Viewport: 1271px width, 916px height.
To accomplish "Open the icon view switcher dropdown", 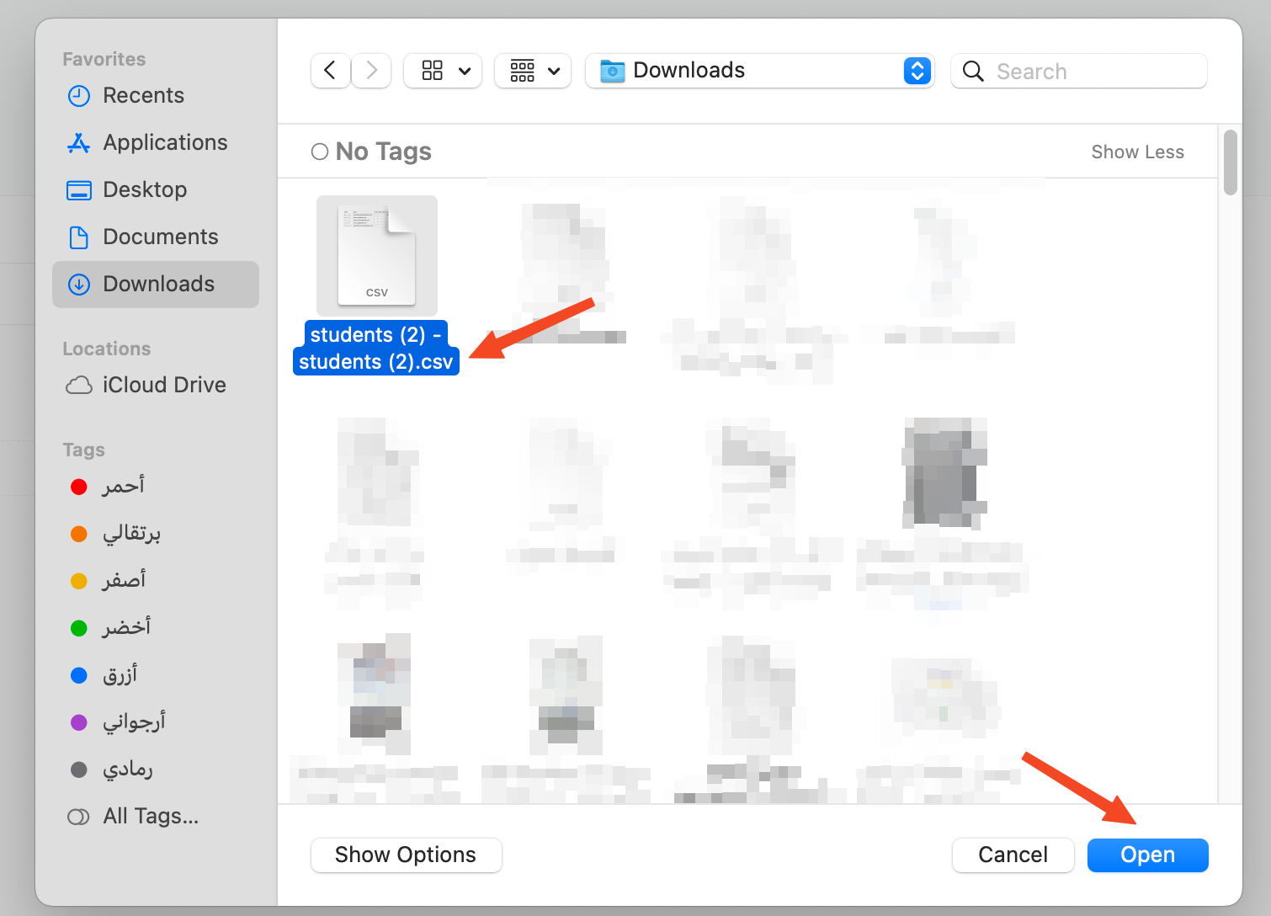I will click(x=443, y=71).
